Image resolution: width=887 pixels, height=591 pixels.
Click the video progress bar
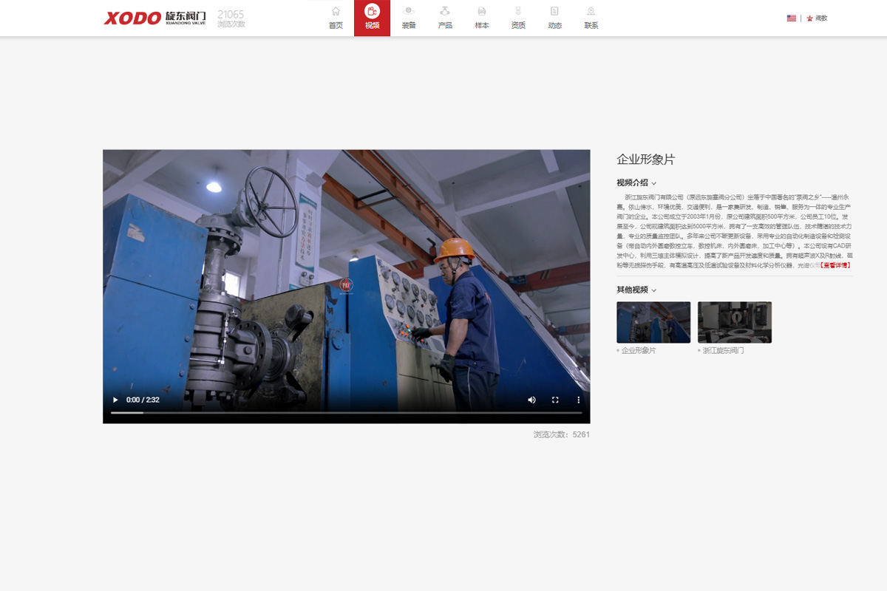[x=346, y=413]
